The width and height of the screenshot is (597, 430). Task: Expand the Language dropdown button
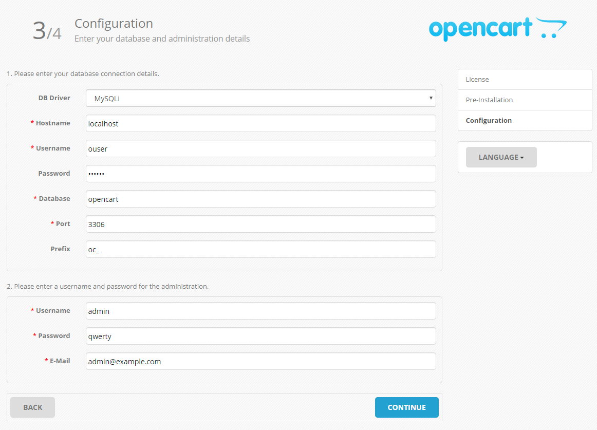[x=501, y=157]
